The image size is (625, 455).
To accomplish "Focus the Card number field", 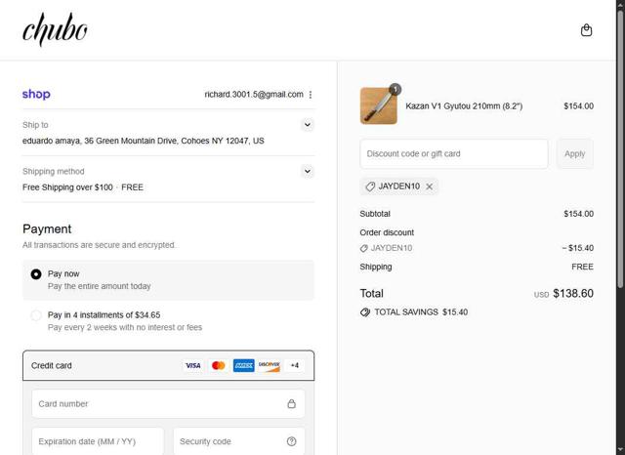I will (x=168, y=403).
